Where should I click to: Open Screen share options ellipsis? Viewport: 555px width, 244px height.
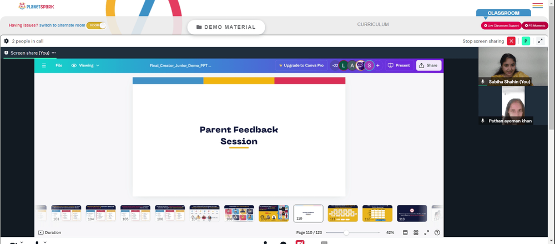coord(54,53)
